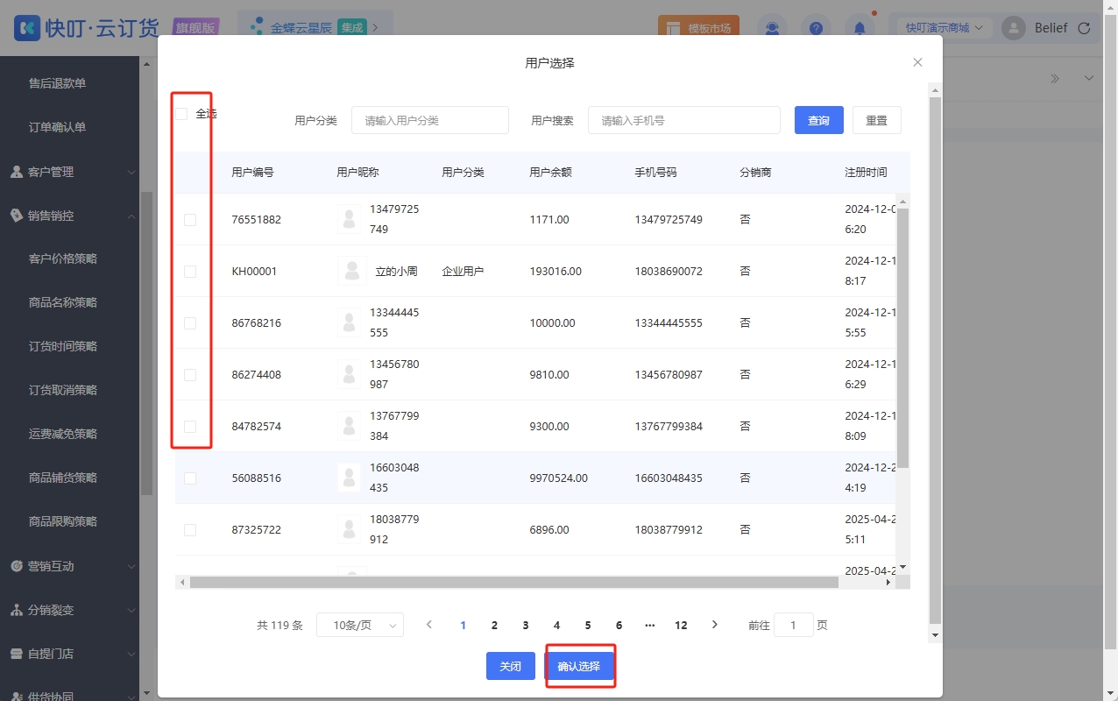Click the 关闭 close button
Viewport: 1118px width, 701px height.
511,666
